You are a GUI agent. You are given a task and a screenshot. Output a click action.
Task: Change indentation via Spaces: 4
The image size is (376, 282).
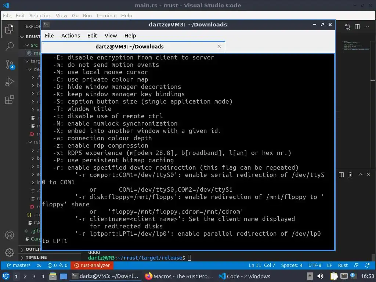pos(292,265)
